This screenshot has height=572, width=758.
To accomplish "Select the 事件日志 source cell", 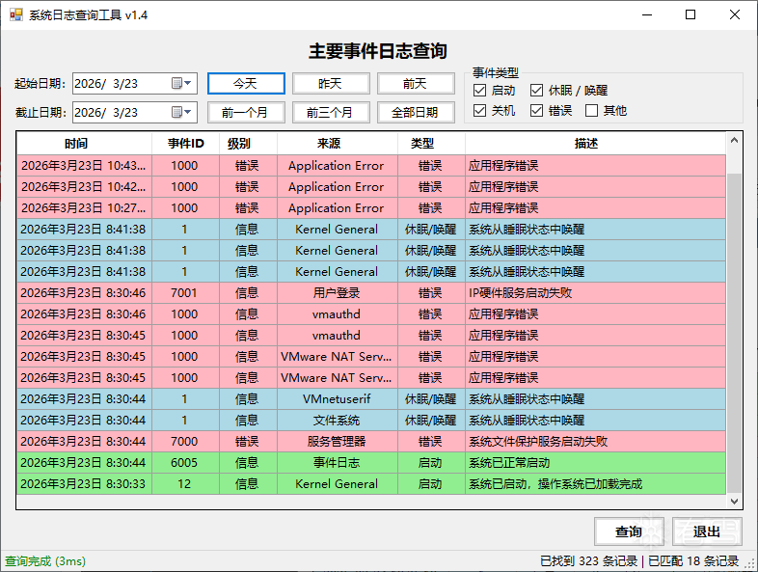I will click(x=337, y=463).
